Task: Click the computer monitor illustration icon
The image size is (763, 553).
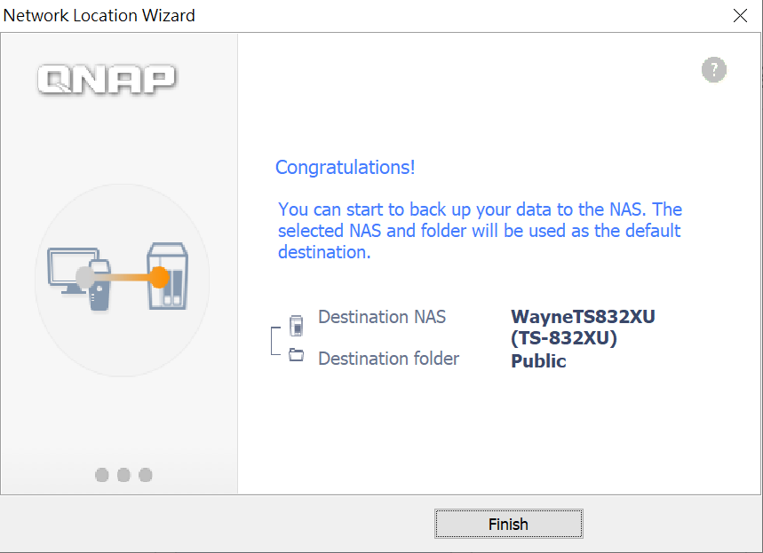Action: (73, 271)
